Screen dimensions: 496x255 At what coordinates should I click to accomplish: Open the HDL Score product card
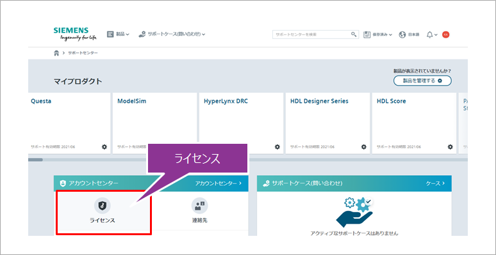pyautogui.click(x=414, y=123)
